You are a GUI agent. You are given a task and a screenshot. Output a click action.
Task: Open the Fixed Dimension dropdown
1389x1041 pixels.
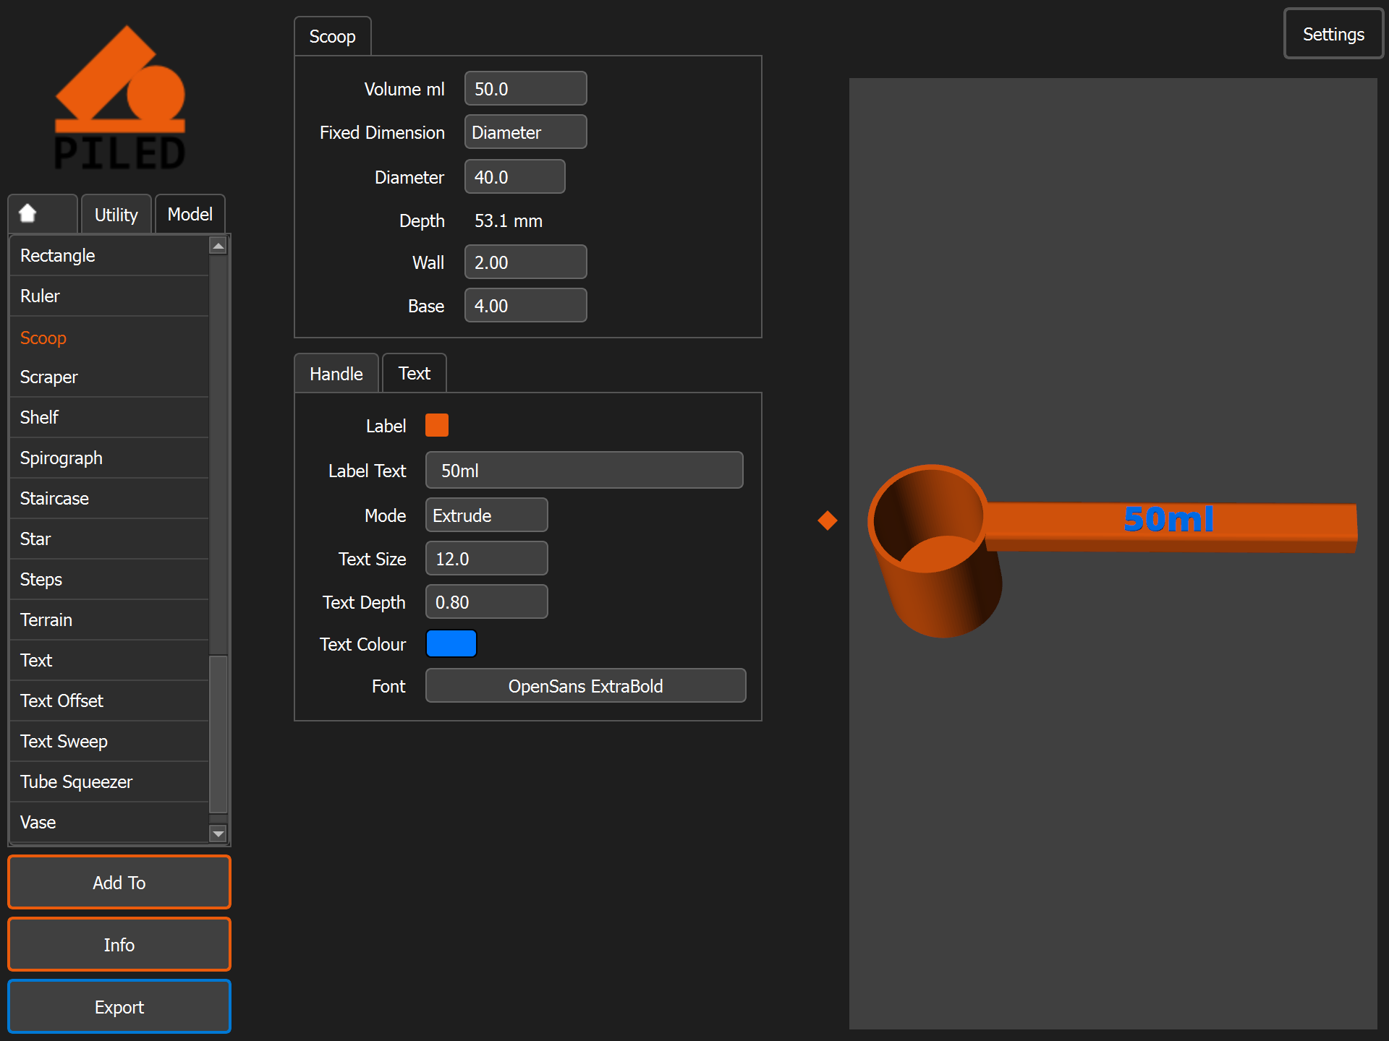525,132
